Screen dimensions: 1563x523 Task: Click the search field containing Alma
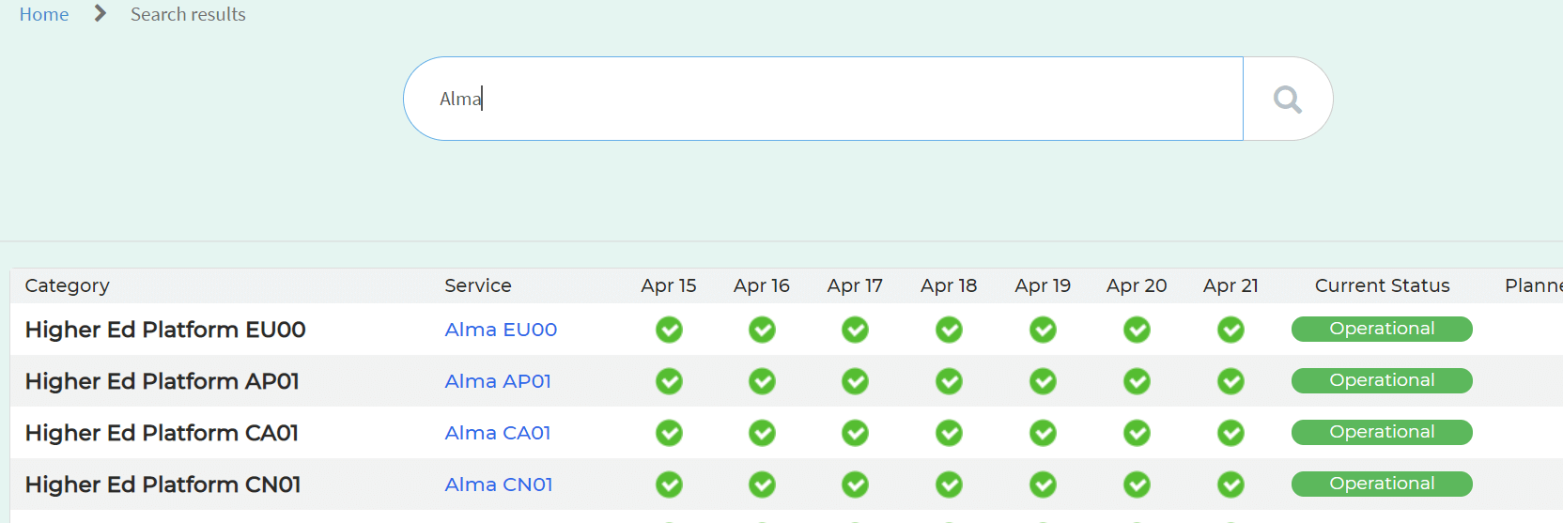(824, 99)
